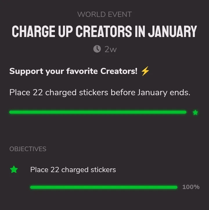Click the OBJECTIVES section header
This screenshot has width=209, height=210.
(28, 149)
